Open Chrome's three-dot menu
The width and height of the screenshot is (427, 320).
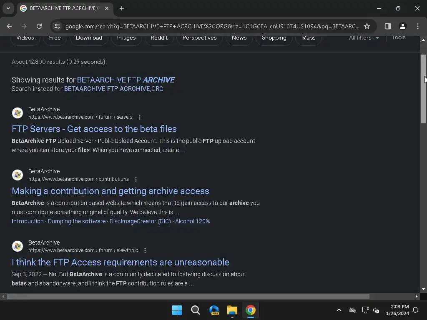pyautogui.click(x=417, y=26)
